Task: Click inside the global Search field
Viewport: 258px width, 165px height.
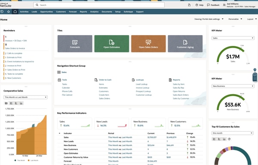Action: click(x=99, y=5)
